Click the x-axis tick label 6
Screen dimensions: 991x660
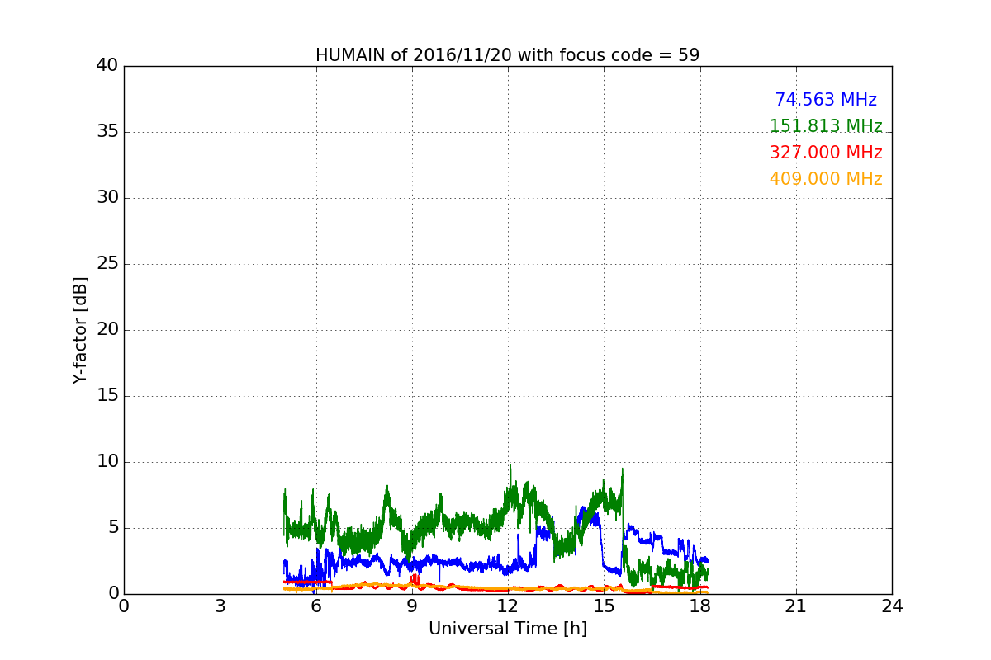[315, 606]
